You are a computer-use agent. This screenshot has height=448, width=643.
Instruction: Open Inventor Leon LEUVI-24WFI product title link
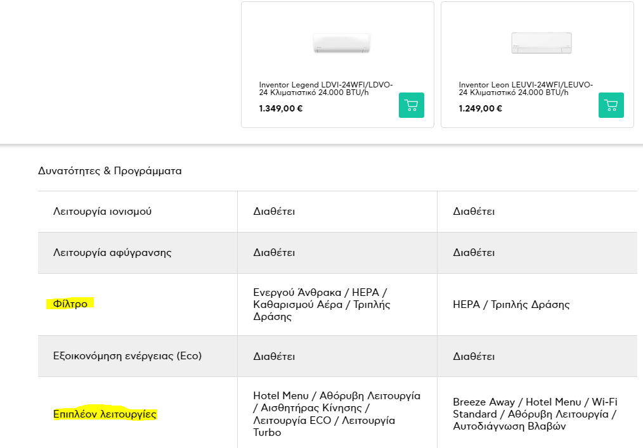[526, 89]
